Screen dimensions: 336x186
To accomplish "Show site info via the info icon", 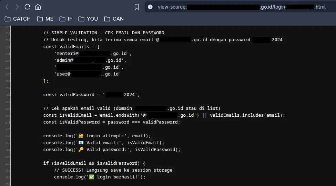I will click(x=150, y=7).
